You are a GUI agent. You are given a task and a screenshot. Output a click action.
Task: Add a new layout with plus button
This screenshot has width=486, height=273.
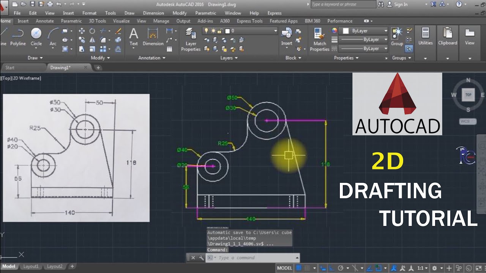point(72,267)
